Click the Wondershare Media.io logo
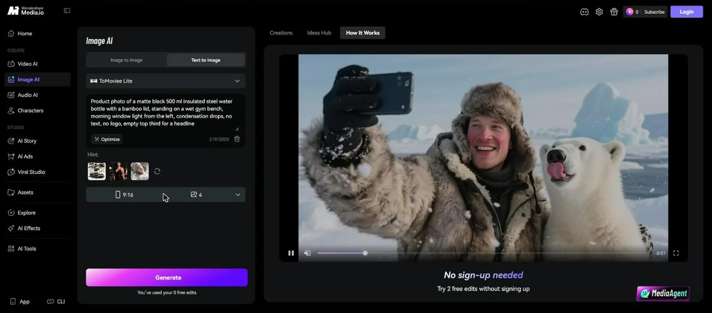This screenshot has height=313, width=712. [25, 11]
